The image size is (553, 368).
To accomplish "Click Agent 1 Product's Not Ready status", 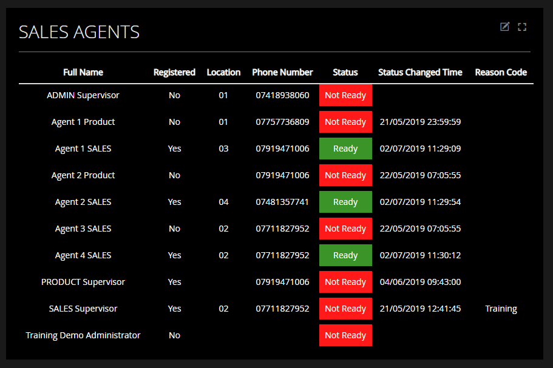I will coord(345,122).
